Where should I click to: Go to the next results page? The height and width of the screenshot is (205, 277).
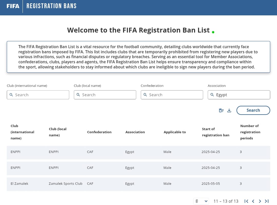point(260,201)
